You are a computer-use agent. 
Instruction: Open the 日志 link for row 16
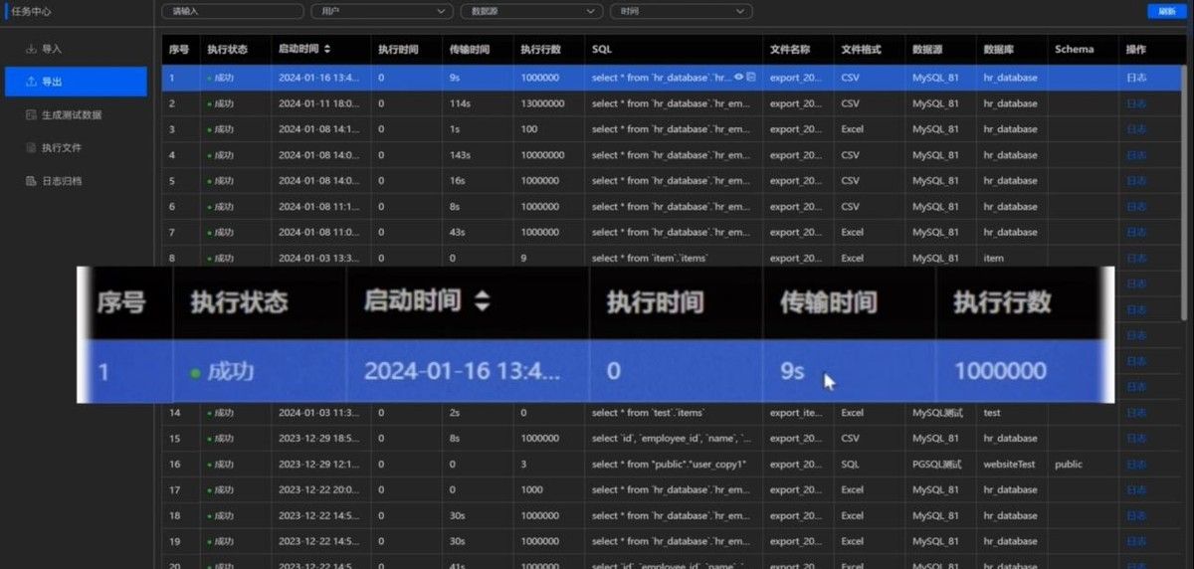click(1135, 465)
